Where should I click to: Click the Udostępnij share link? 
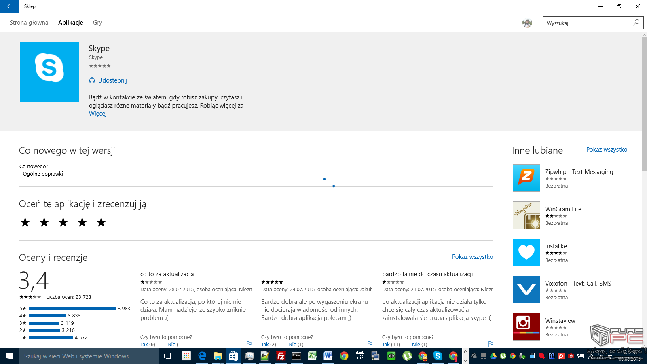tap(113, 80)
